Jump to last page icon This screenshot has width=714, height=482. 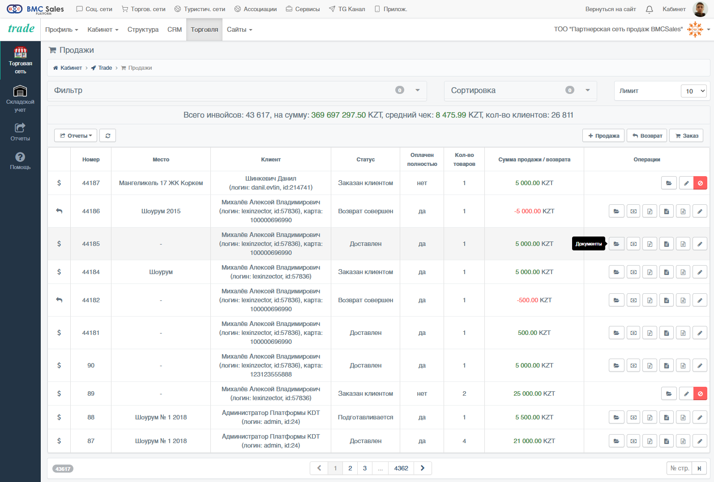point(699,468)
